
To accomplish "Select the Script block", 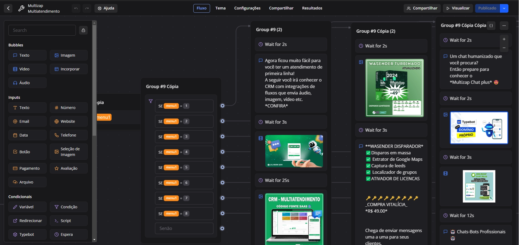I will coord(69,221).
